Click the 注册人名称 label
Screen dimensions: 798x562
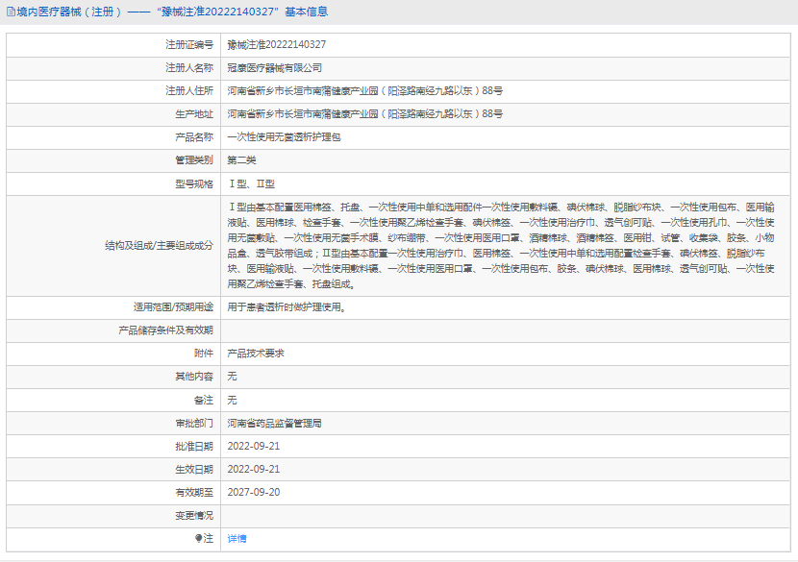[189, 67]
